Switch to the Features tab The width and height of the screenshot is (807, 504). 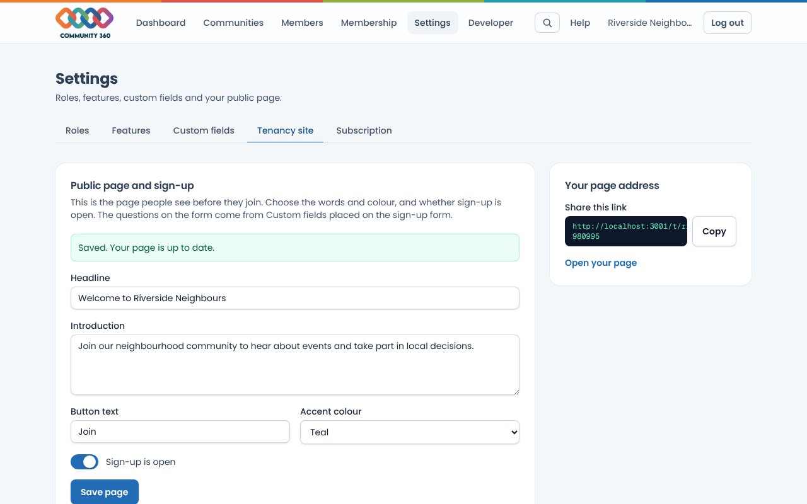(x=131, y=130)
